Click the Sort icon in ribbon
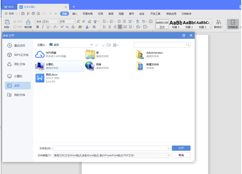Image resolution: width=242 pixels, height=174 pixels. (138, 22)
